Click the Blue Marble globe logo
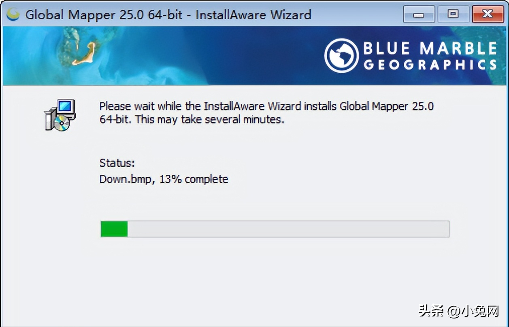Screen dimensions: 509x327 (341, 55)
